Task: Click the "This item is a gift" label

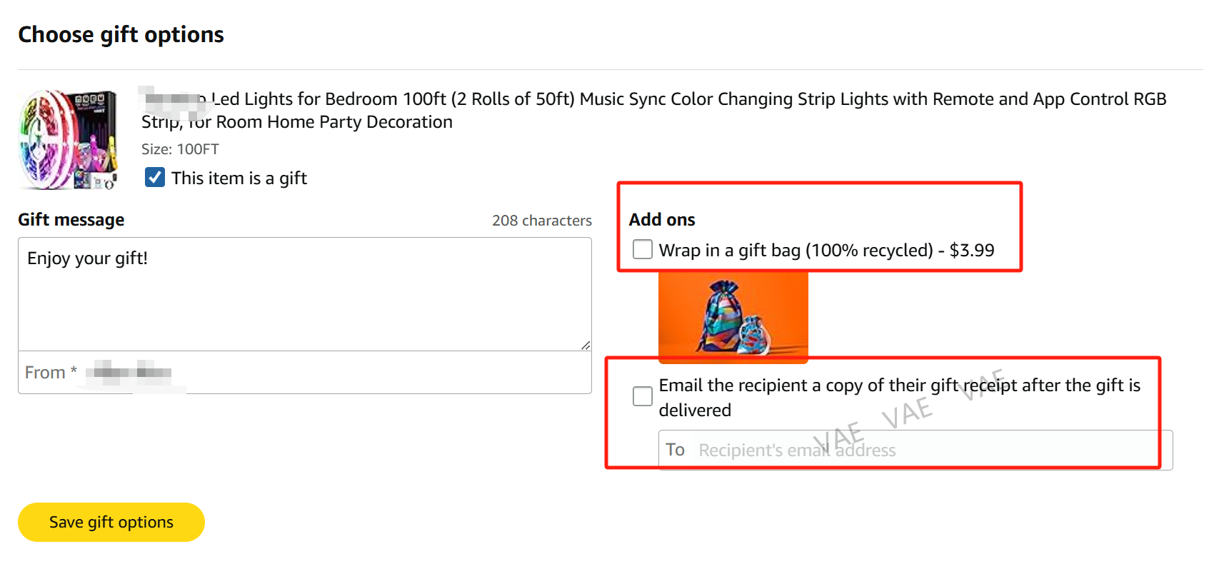Action: click(239, 178)
